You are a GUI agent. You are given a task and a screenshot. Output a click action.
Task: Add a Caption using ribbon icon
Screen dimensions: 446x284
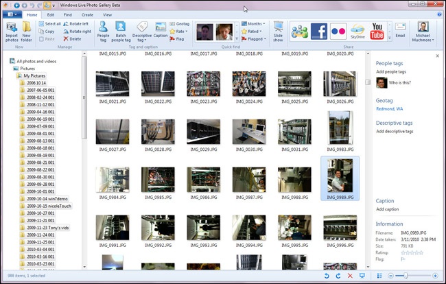coord(161,30)
